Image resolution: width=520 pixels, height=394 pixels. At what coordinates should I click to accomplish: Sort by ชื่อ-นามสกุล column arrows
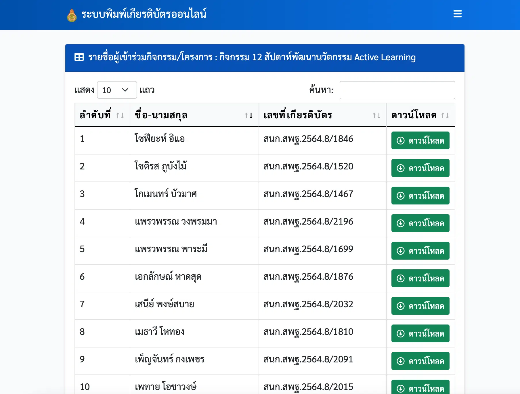(249, 115)
